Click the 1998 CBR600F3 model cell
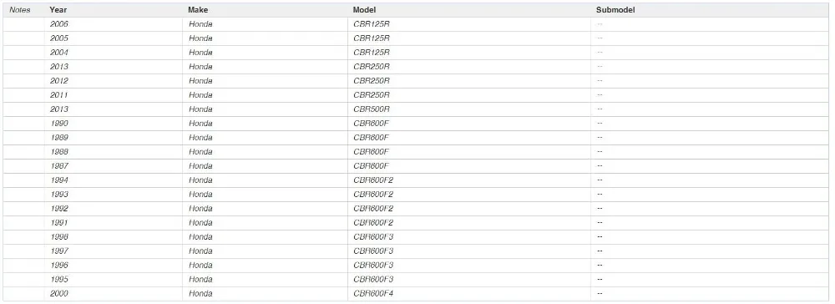835x304 pixels. [x=469, y=236]
